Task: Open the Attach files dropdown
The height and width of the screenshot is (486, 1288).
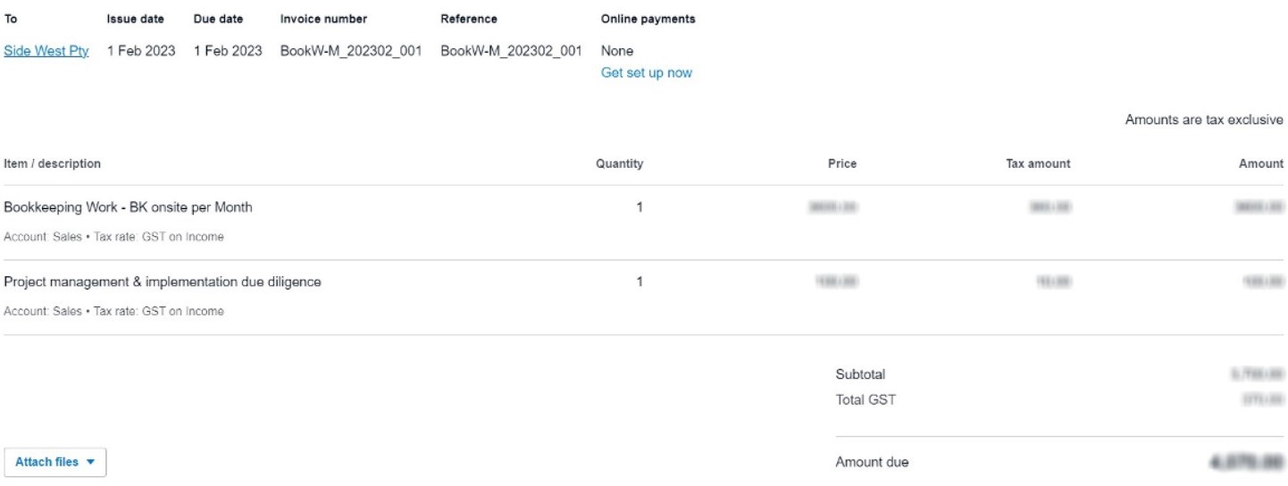Action: tap(54, 462)
